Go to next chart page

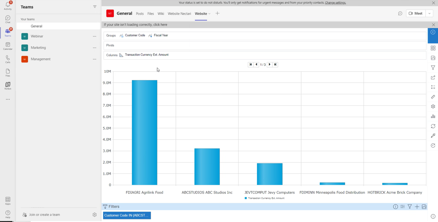tap(270, 65)
